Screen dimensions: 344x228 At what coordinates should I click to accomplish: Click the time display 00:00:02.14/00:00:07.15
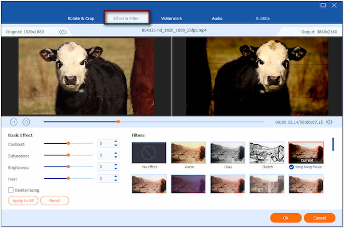(x=299, y=122)
